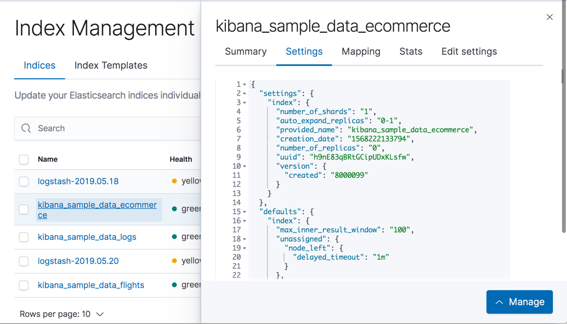The image size is (567, 324).
Task: Click the search magnifying glass icon
Action: click(x=26, y=129)
